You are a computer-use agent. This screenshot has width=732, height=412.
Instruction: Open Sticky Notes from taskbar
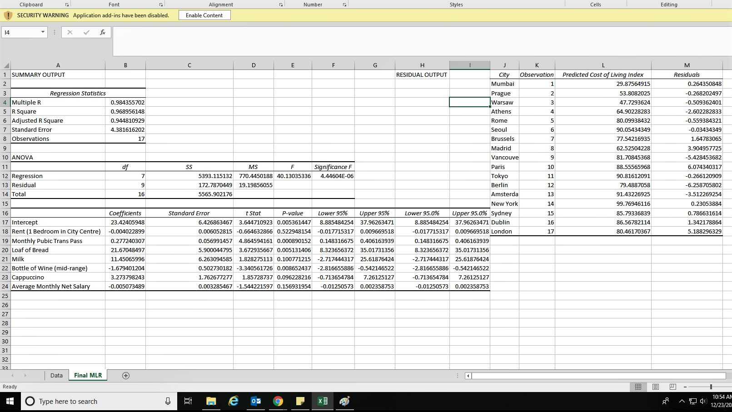tap(300, 401)
